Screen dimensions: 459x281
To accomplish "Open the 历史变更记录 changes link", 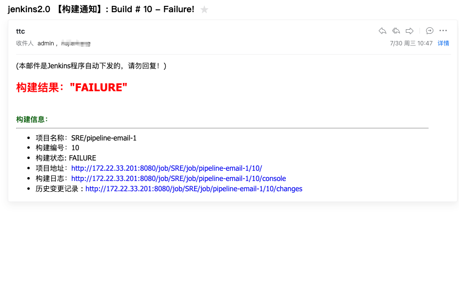I will click(194, 189).
